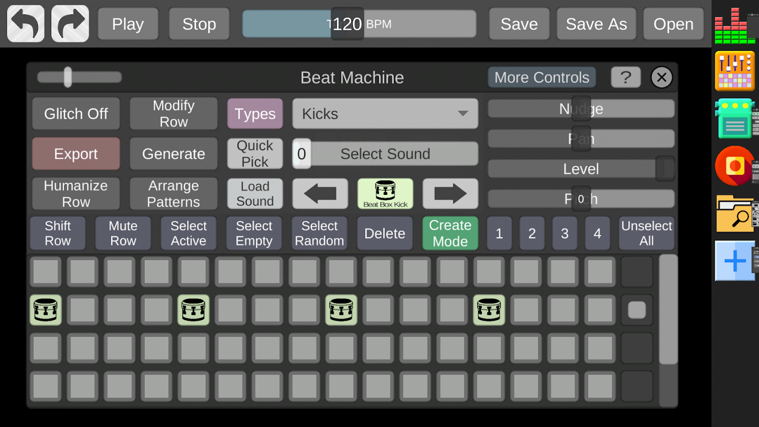Click the small slider beside the Beat Machine title

[x=80, y=77]
